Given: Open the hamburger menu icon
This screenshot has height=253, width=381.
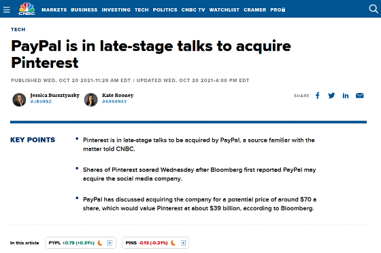Looking at the screenshot, I should point(7,9).
